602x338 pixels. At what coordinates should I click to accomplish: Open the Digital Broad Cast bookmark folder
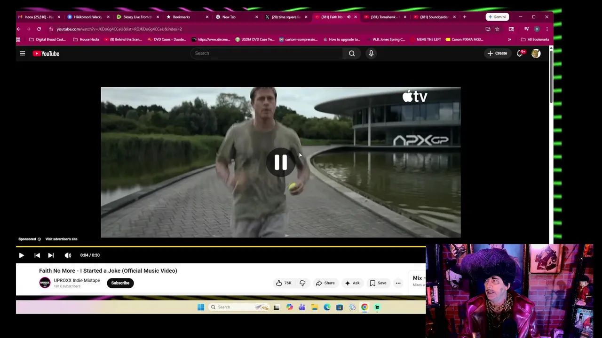click(48, 39)
